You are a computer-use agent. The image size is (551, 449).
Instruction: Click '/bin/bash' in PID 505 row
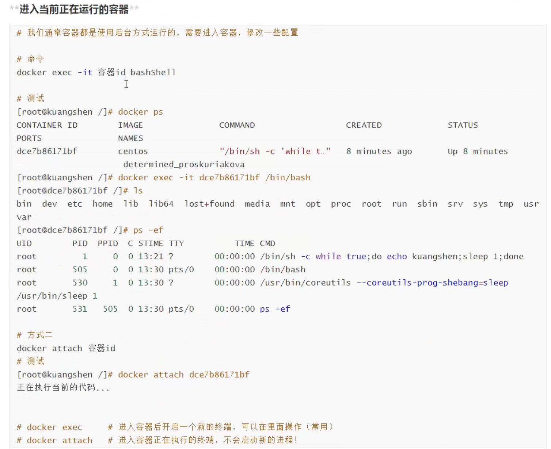click(282, 269)
